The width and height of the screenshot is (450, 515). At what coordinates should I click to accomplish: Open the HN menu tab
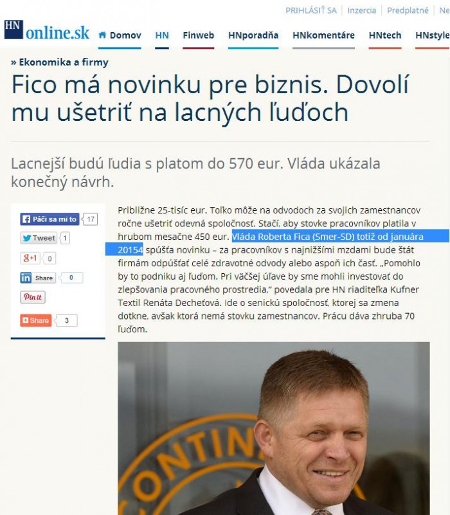pyautogui.click(x=162, y=35)
